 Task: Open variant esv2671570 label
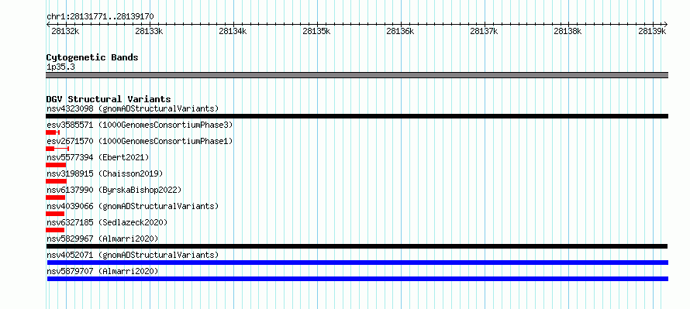pyautogui.click(x=140, y=141)
